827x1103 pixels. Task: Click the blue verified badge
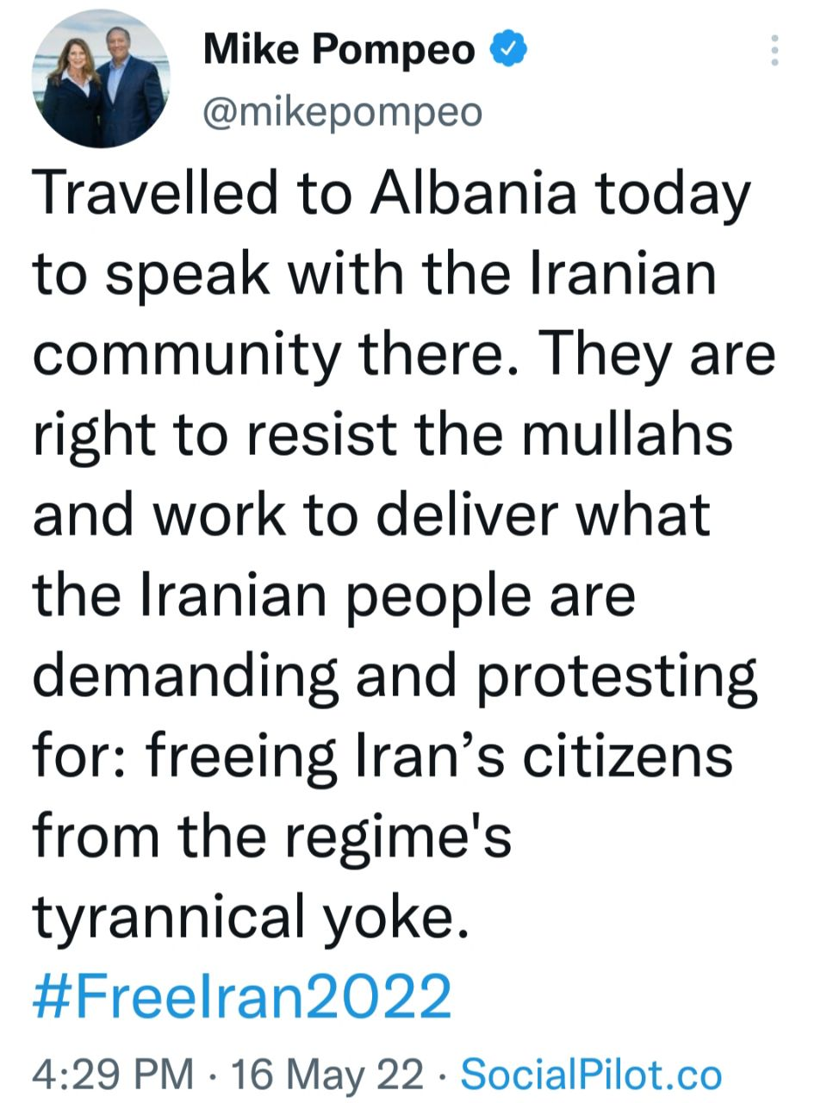(x=508, y=50)
